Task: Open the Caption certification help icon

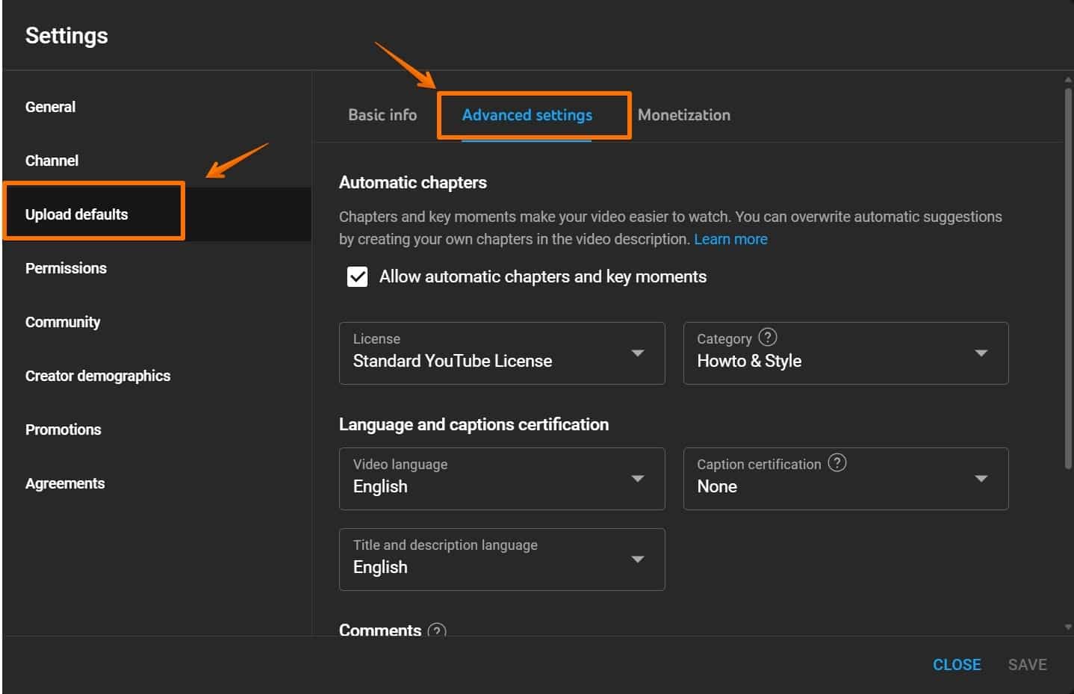Action: tap(837, 462)
